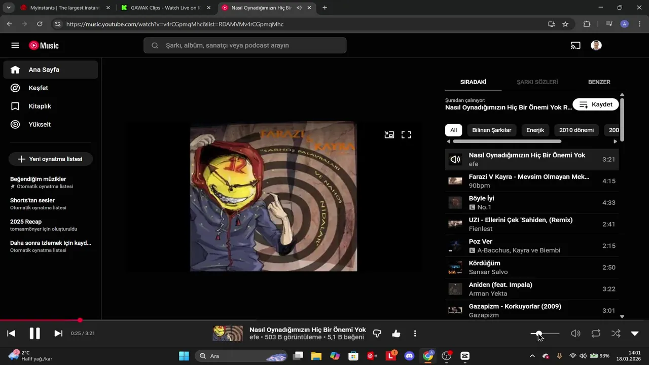The image size is (649, 365).
Task: Bookmark this page star icon
Action: [565, 24]
